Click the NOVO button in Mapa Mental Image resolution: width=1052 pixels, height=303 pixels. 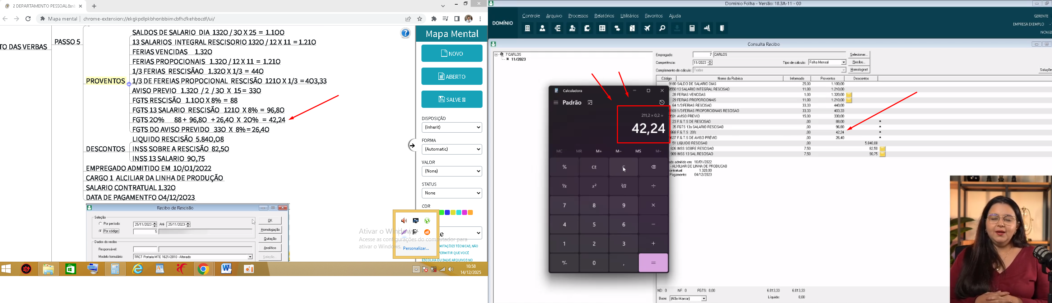452,54
